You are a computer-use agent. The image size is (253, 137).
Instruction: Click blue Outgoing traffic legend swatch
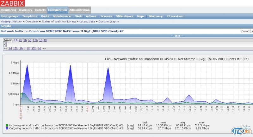click(7, 128)
